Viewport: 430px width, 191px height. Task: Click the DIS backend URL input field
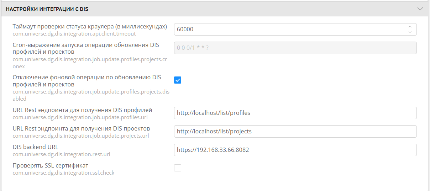point(295,150)
